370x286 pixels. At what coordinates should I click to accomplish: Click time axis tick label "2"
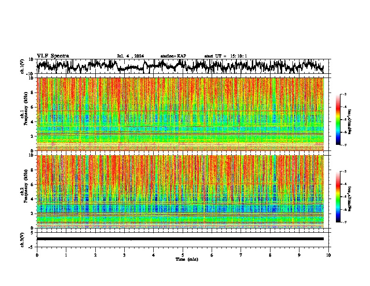95,255
